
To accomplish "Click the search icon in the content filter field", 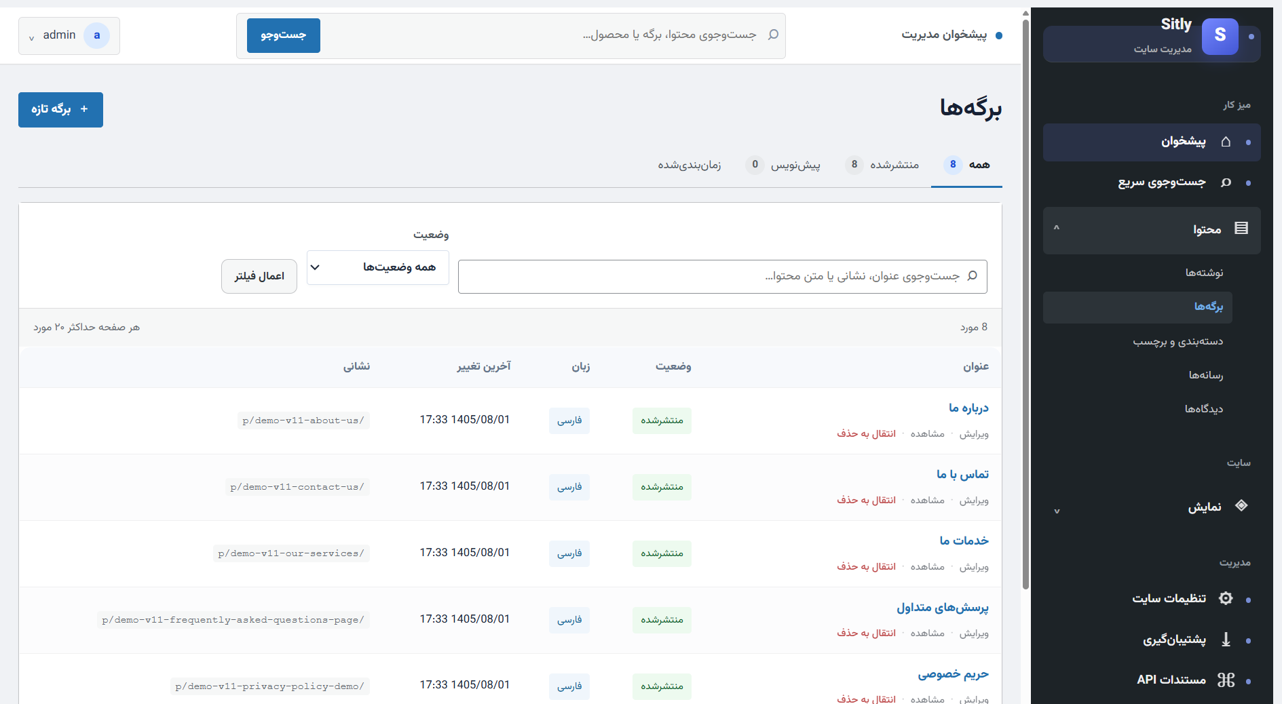I will tap(972, 276).
